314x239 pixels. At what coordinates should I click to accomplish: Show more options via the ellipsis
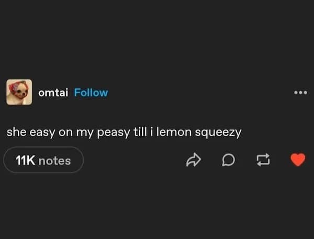click(x=300, y=93)
